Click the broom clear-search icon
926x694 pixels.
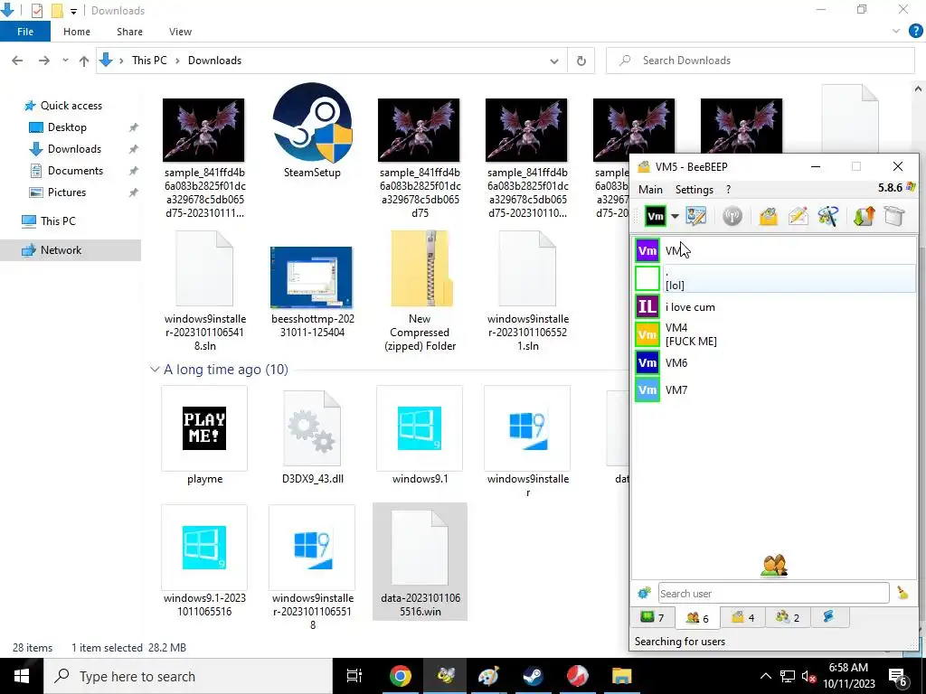tap(902, 593)
